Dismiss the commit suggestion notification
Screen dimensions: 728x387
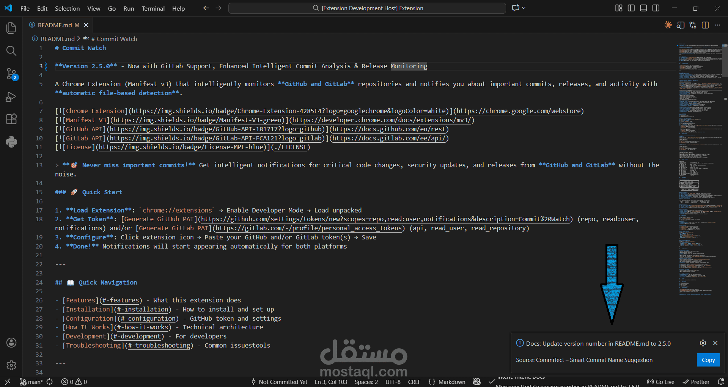pyautogui.click(x=715, y=343)
